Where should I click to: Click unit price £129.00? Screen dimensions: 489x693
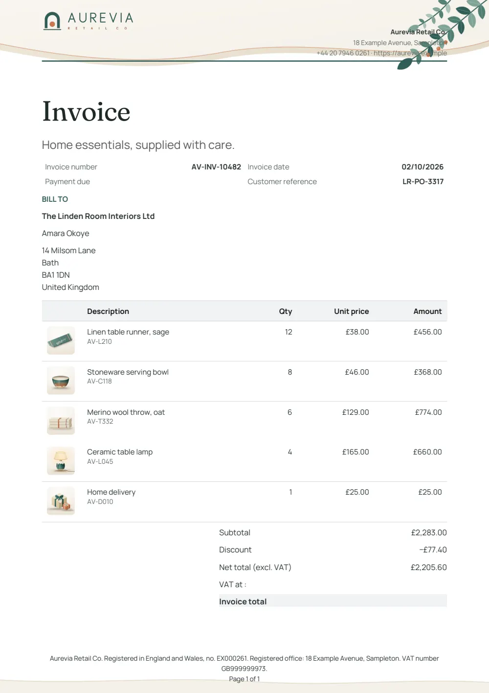pos(356,412)
